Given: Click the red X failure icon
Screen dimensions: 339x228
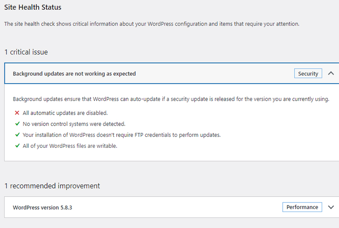Looking at the screenshot, I should 17,113.
